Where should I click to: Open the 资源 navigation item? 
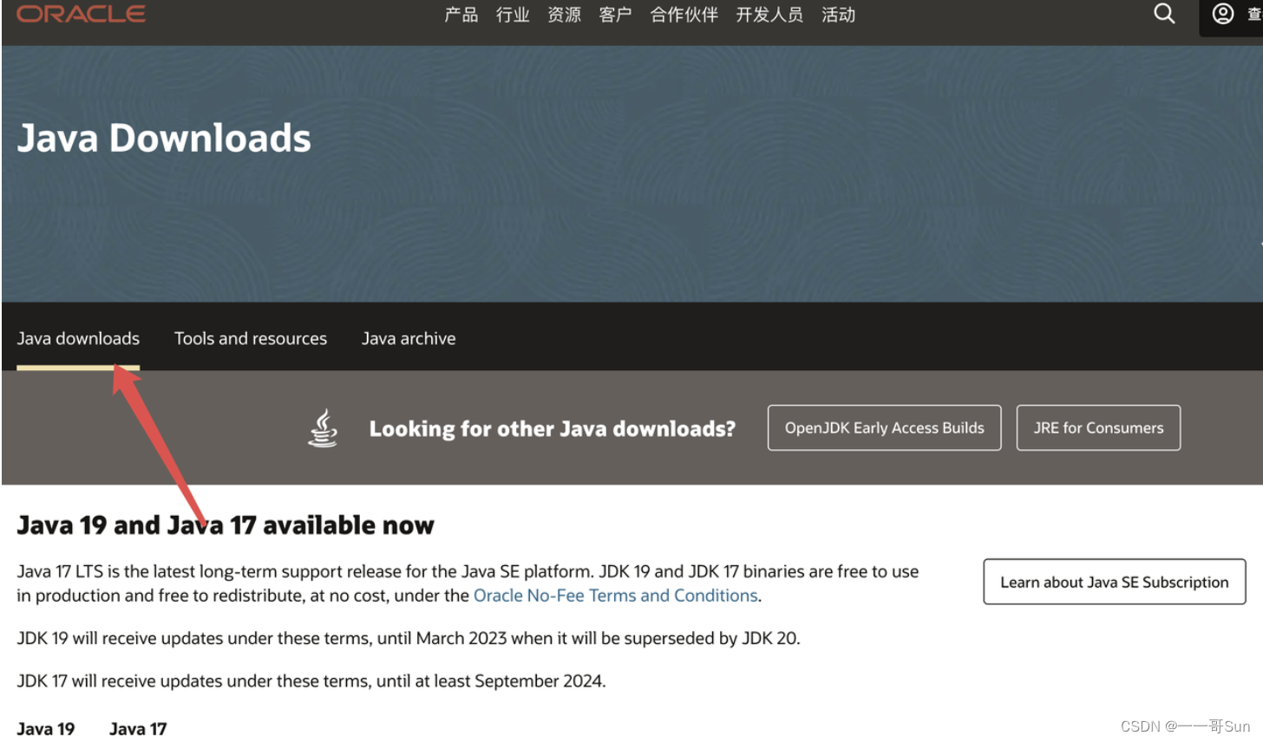point(564,15)
